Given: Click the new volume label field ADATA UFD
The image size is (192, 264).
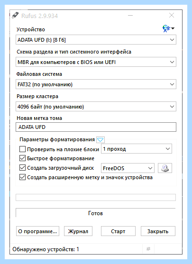Looking at the screenshot, I should [96, 127].
